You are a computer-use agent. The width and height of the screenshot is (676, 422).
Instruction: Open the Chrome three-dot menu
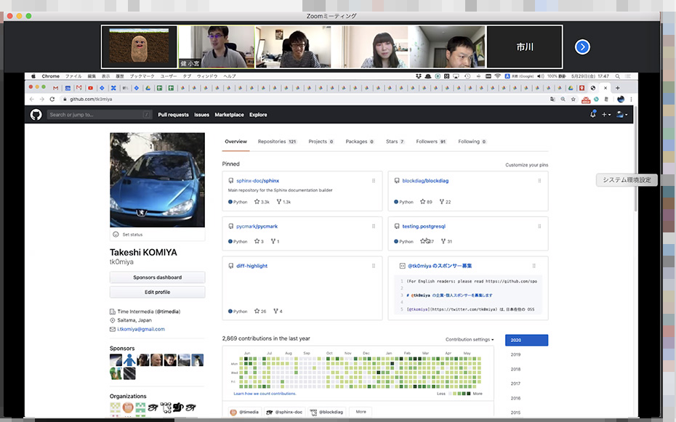(631, 99)
